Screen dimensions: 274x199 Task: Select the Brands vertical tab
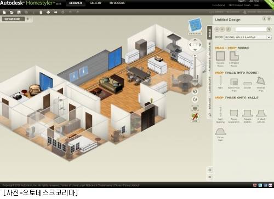click(x=209, y=103)
